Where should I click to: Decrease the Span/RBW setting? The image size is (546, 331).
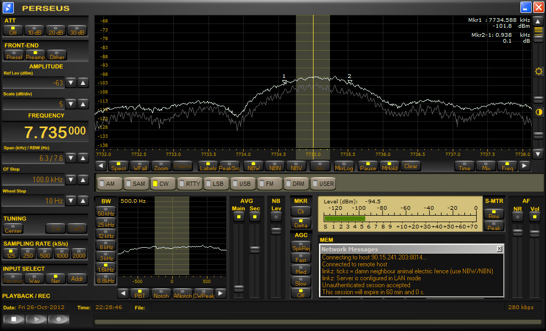click(71, 158)
